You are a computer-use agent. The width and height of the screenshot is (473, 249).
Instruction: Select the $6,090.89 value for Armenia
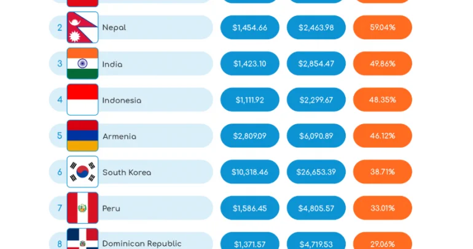tap(316, 135)
